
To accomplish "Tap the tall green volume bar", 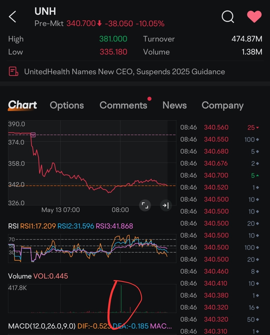I will point(121,298).
